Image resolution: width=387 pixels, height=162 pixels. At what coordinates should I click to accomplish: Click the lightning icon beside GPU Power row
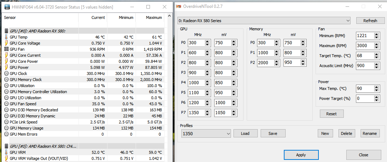click(6, 67)
